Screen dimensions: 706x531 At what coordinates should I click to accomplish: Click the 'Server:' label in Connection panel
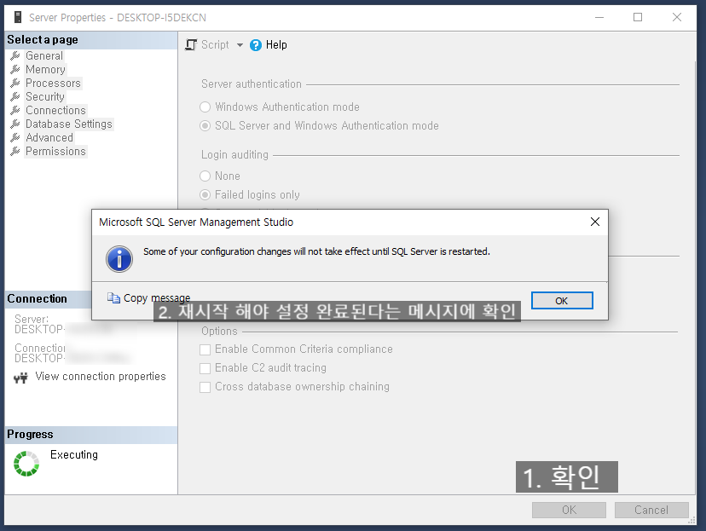coord(32,319)
